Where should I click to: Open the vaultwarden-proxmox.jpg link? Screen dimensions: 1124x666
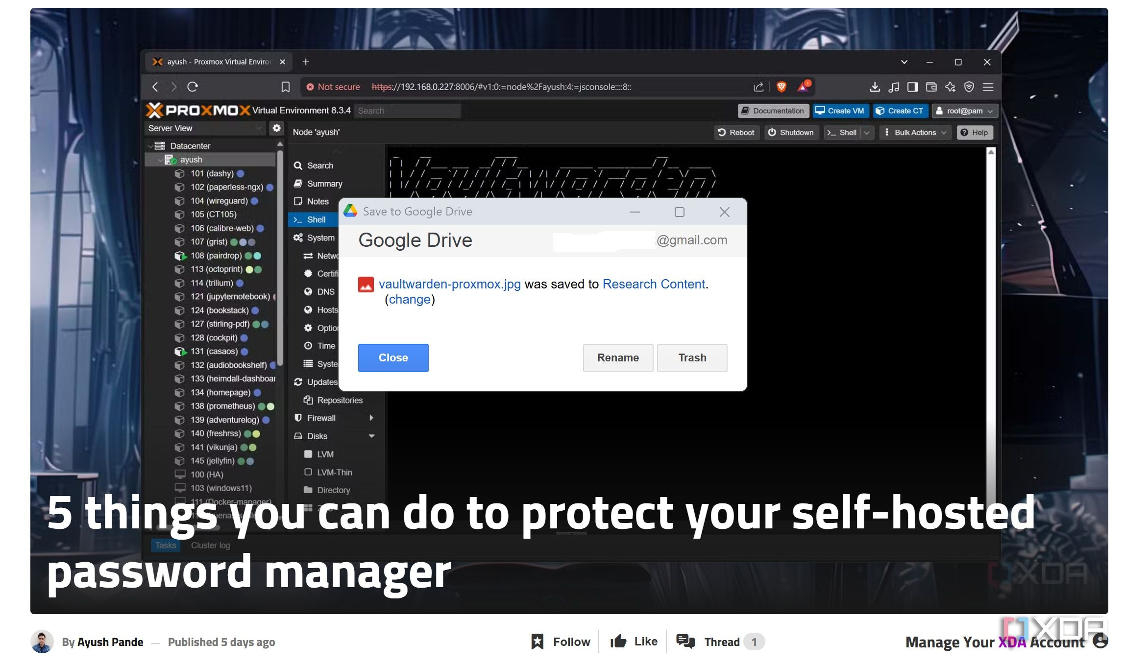click(450, 284)
